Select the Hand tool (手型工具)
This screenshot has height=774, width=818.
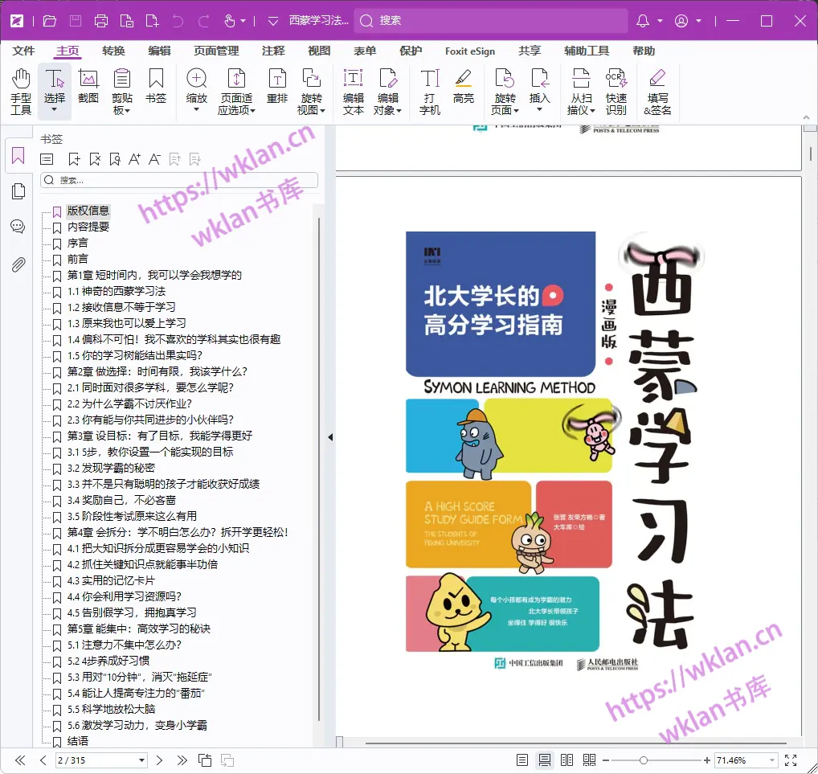click(20, 88)
